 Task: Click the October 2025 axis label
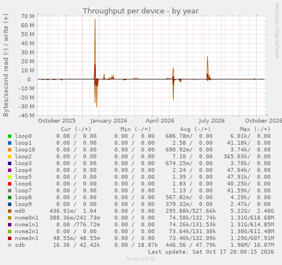57,121
